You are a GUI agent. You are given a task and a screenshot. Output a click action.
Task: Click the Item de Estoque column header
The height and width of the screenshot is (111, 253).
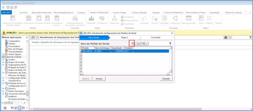[x=103, y=48]
